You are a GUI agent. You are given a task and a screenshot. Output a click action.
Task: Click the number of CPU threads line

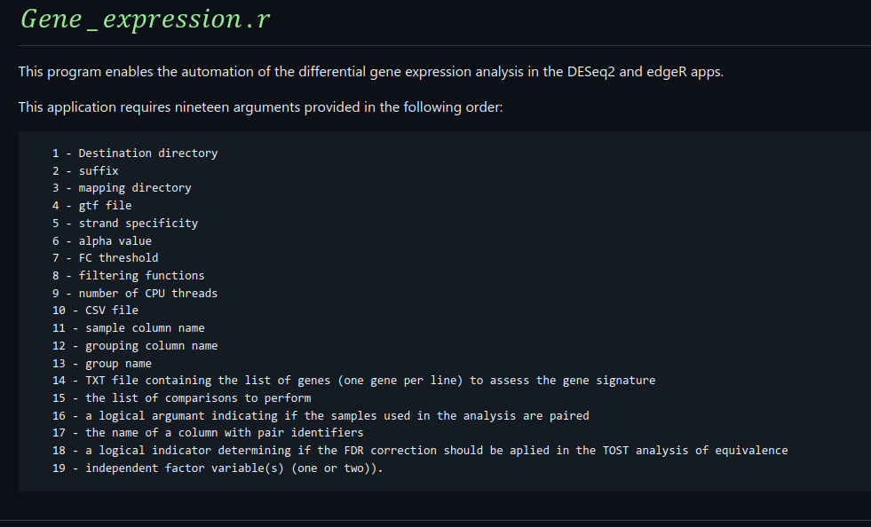[x=135, y=293]
